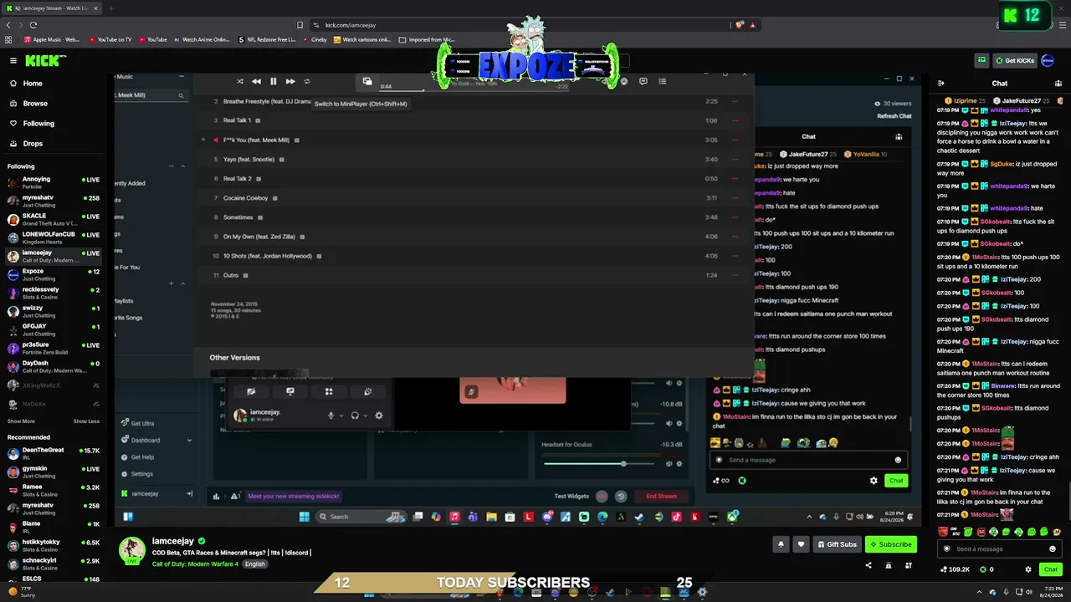Expand Discord microphone options arrow
Image resolution: width=1071 pixels, height=602 pixels.
[x=341, y=416]
